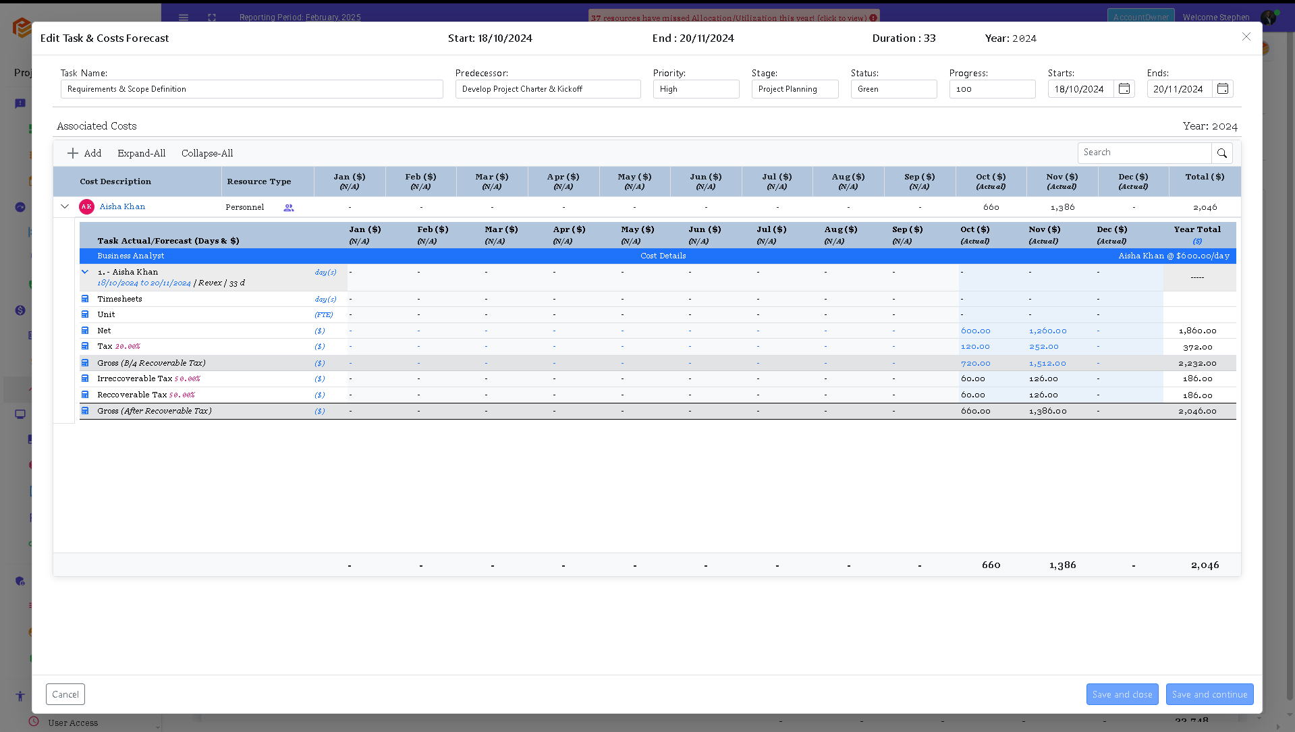The height and width of the screenshot is (732, 1295).
Task: Open the Starts date calendar picker
Action: pyautogui.click(x=1124, y=89)
